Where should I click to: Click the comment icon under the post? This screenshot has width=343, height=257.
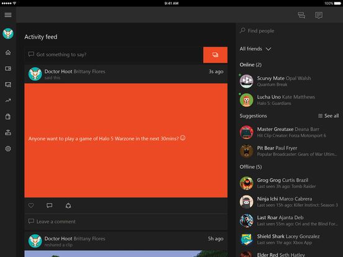[50, 205]
